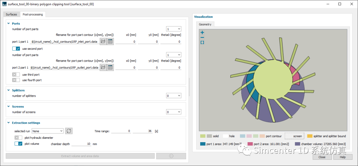Viewport: 358px width, 166px height.
Task: Click zoom out minus icon in Geometry view
Action: [x=202, y=37]
